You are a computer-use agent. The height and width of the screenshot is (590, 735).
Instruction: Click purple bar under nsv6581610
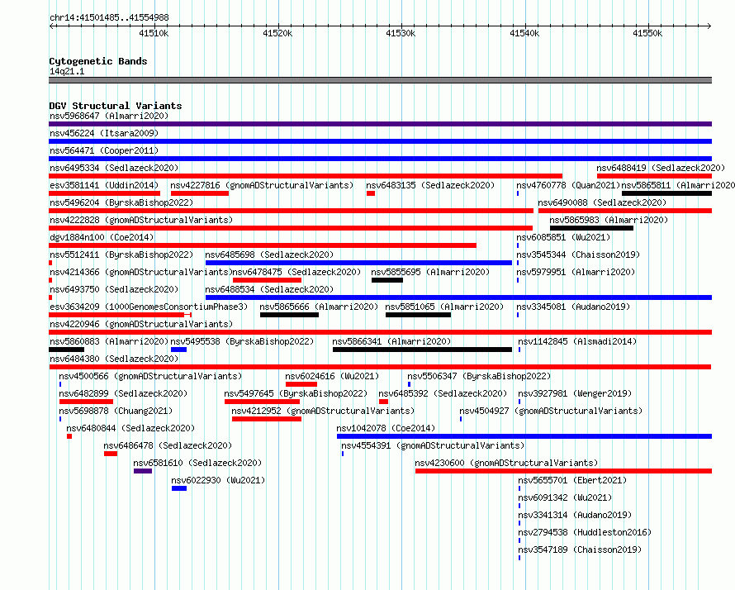pos(143,471)
